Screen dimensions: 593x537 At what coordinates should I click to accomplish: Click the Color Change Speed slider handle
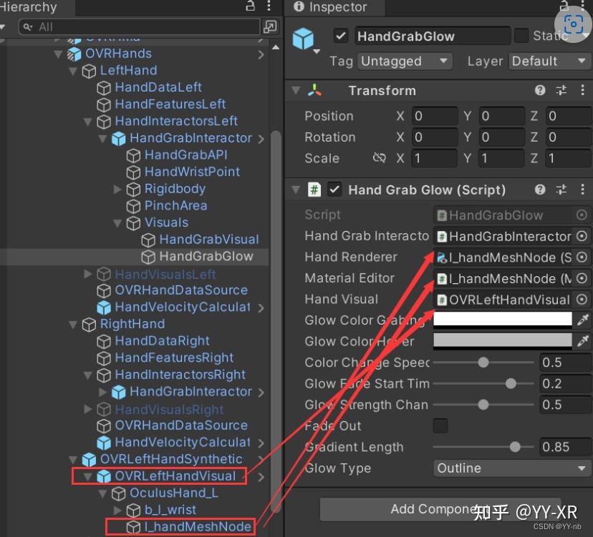[x=483, y=362]
